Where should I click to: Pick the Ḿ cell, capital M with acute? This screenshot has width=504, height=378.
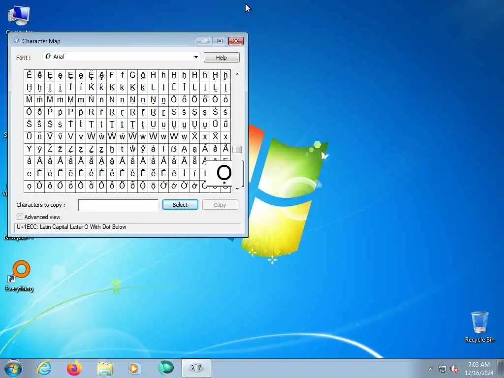[x=29, y=99]
